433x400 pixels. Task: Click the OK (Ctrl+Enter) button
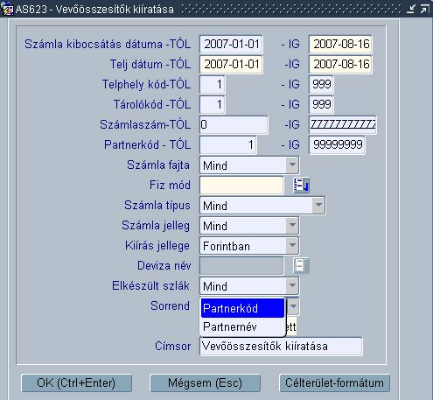(x=76, y=383)
